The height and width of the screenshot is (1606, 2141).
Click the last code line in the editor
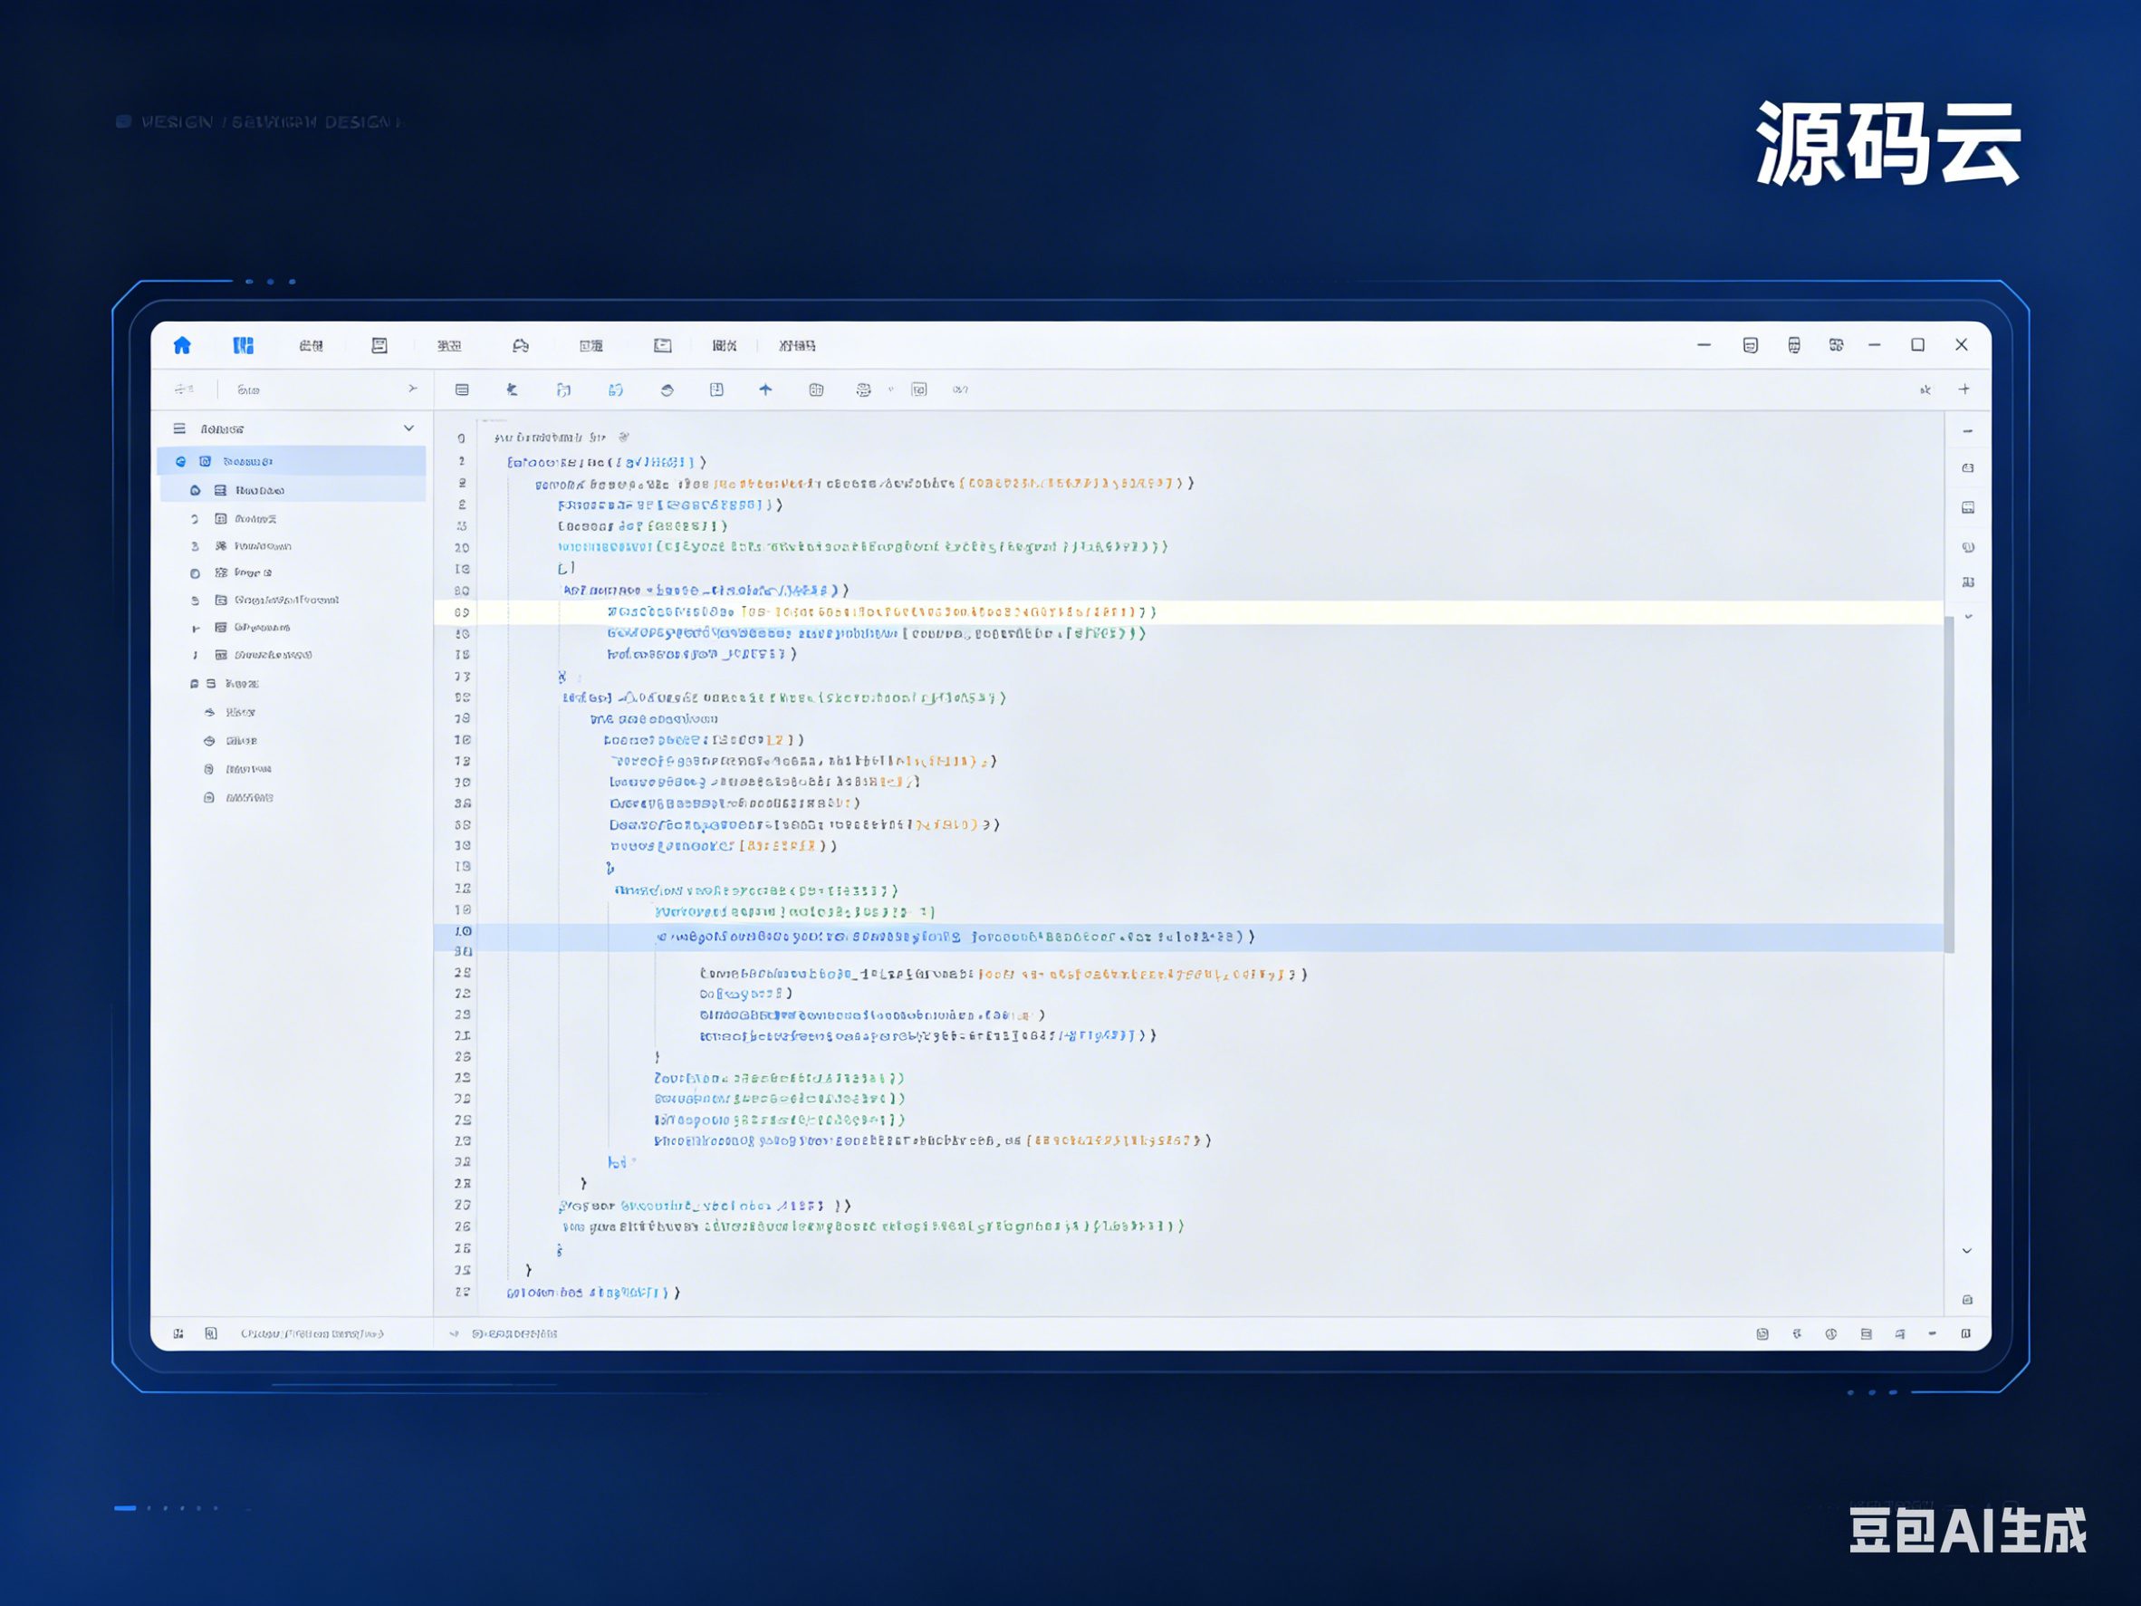tap(592, 1293)
